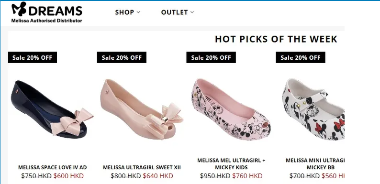380x184 pixels.
Task: Open the pink Ultragirl Sweet shoe image
Action: (142, 109)
